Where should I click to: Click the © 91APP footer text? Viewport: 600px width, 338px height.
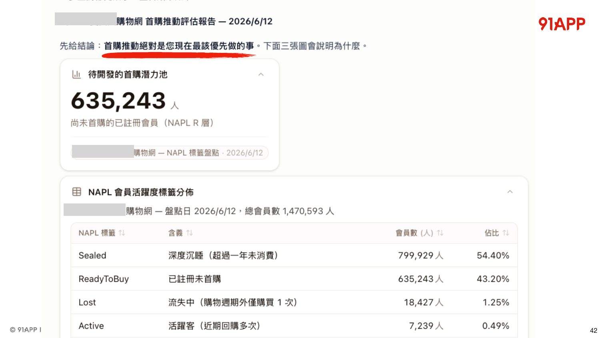[25, 330]
